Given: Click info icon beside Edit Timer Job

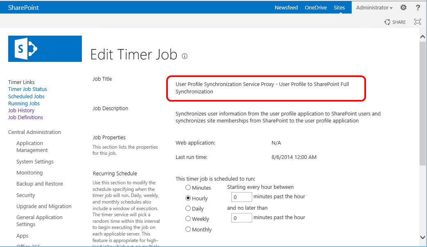Looking at the screenshot, I should [x=185, y=57].
